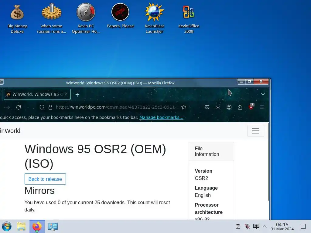Viewport: 311px width, 233px height.
Task: Open the system settings taskbar icon
Action: point(53,226)
